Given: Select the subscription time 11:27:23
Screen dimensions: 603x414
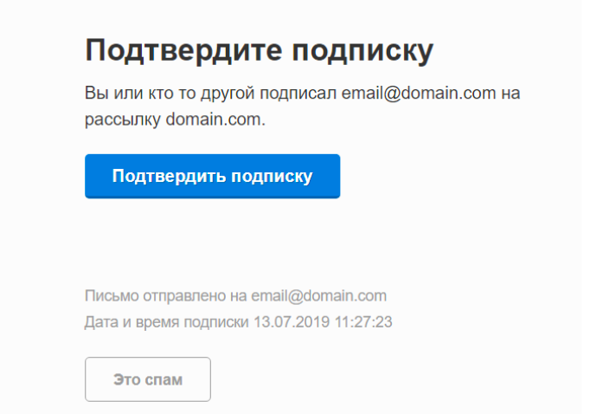Looking at the screenshot, I should (x=363, y=322).
